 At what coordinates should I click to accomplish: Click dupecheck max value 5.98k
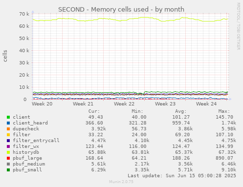[229, 129]
